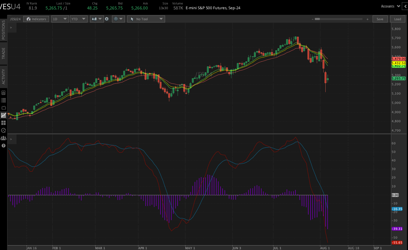
Task: Open the TV media icon in sidebar
Action: pos(3,108)
